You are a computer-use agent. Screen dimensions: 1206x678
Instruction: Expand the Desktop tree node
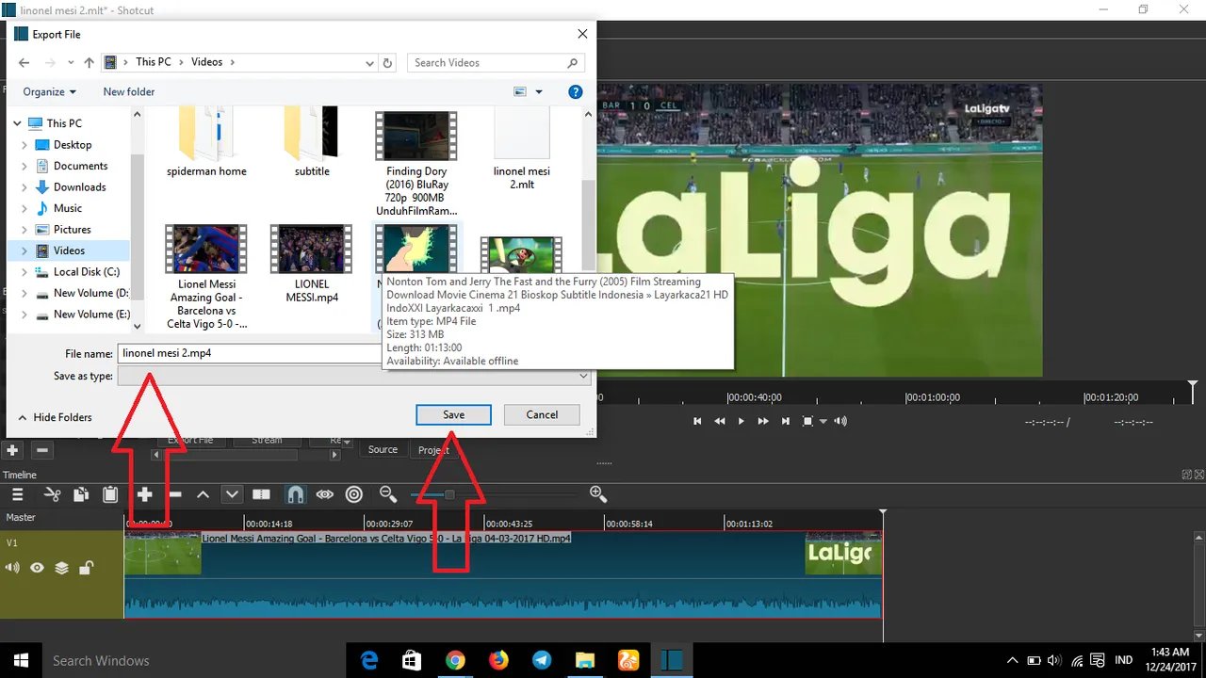[24, 145]
